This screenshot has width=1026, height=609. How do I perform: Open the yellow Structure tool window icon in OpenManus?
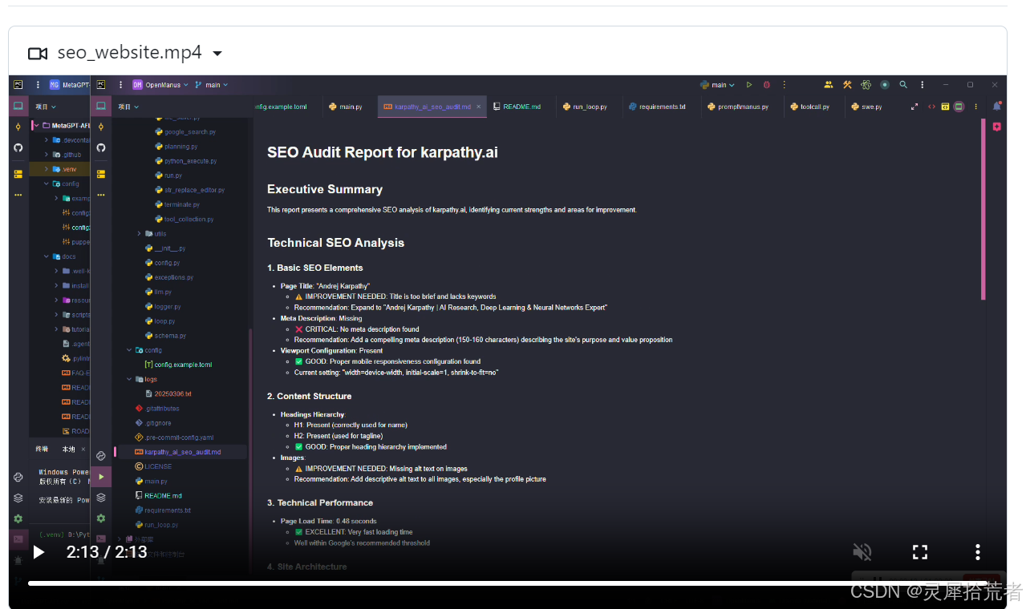pyautogui.click(x=101, y=173)
